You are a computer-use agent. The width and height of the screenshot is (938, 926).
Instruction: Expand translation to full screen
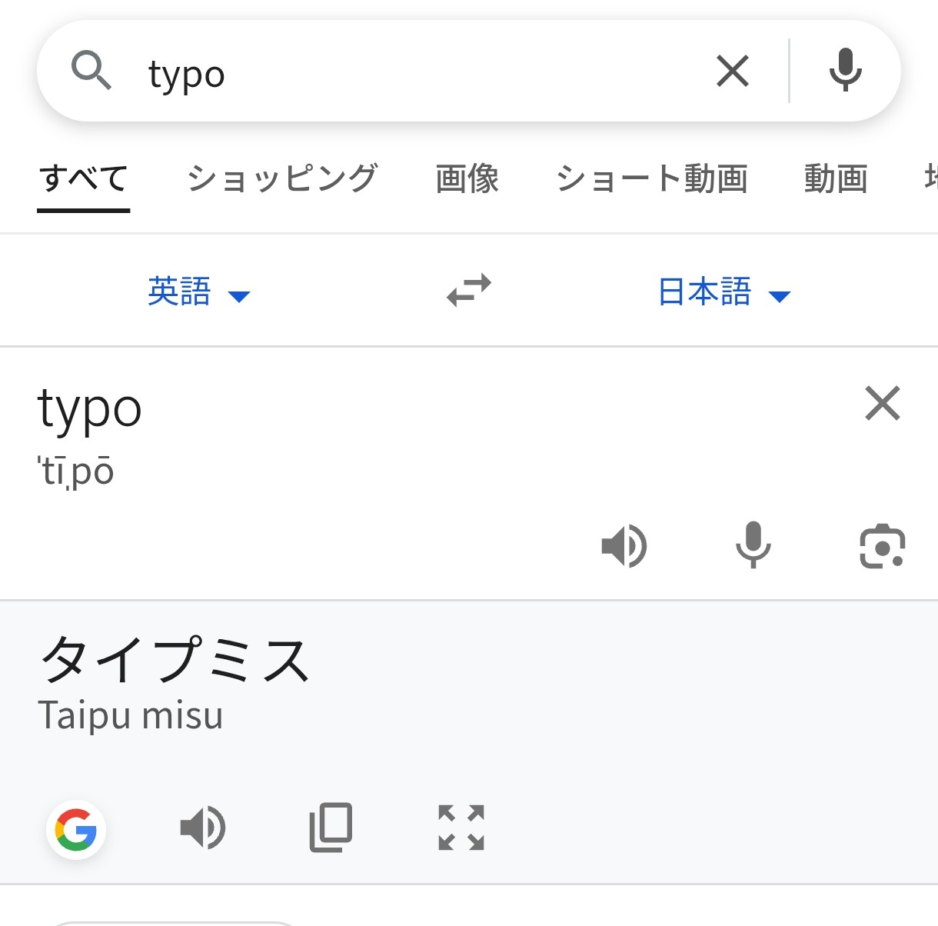[x=461, y=828]
